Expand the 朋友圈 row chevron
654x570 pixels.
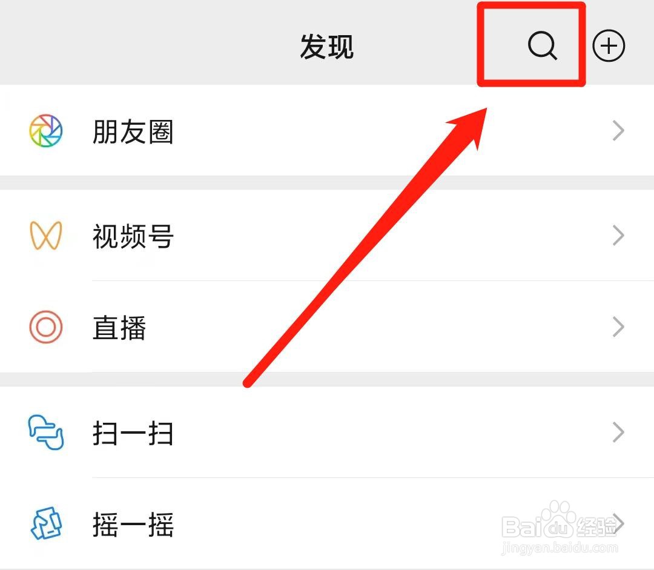(618, 131)
